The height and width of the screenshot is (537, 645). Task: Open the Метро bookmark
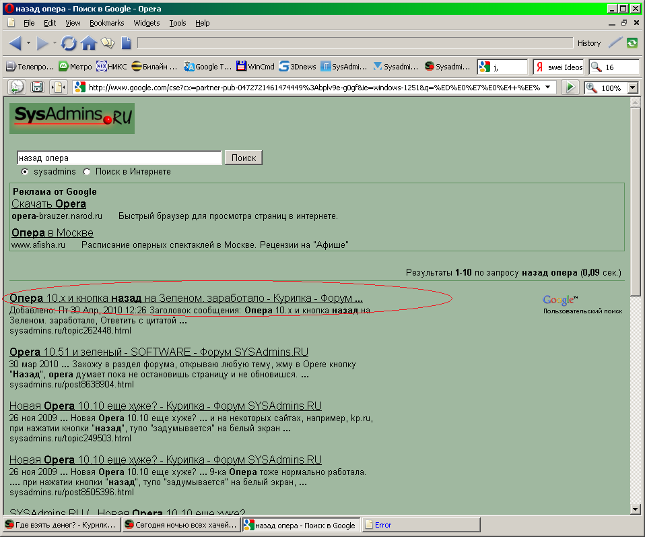tap(75, 66)
